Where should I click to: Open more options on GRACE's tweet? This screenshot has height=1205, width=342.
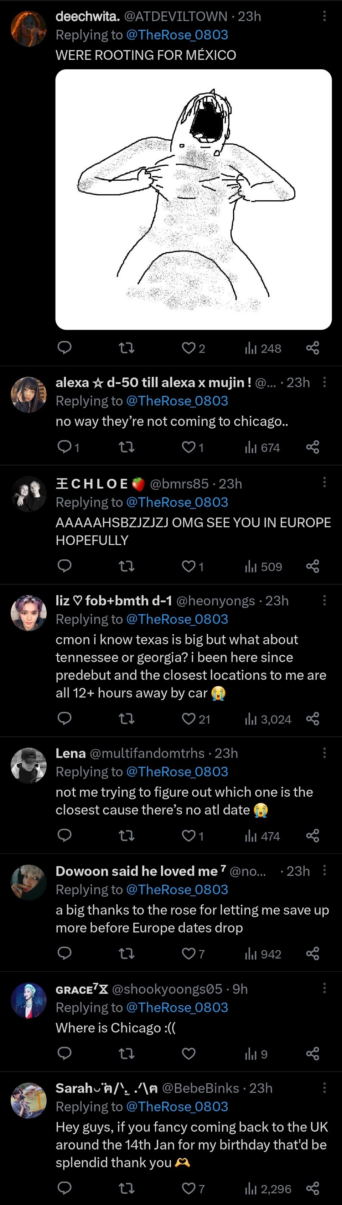point(324,989)
